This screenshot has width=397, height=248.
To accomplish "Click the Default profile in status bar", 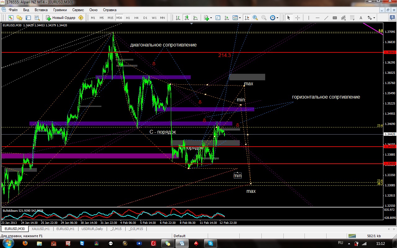I will (180, 236).
